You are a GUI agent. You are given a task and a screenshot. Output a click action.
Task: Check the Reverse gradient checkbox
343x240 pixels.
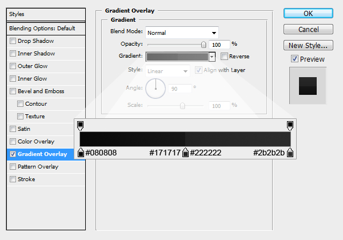[224, 57]
